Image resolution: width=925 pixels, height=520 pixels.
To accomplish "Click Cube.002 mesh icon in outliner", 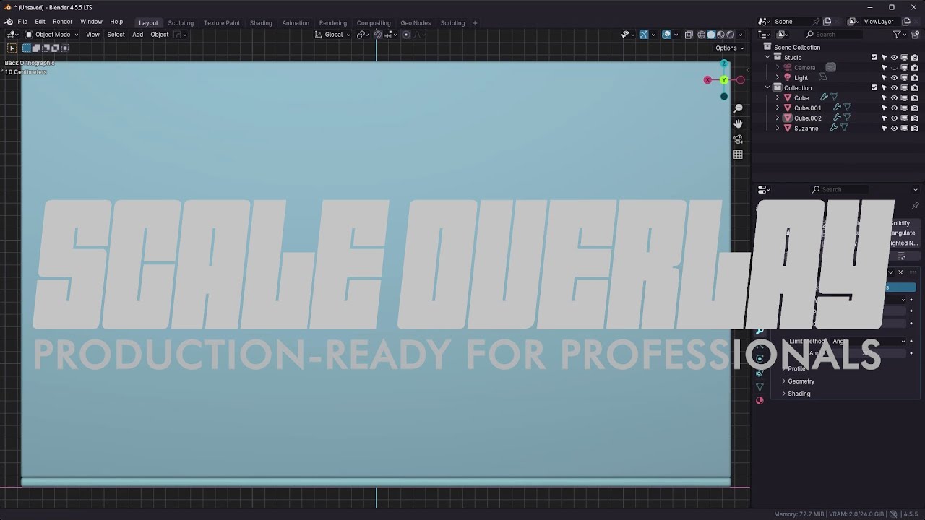I will coord(788,118).
